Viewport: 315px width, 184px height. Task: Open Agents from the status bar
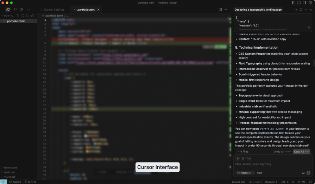pyautogui.click(x=15, y=182)
